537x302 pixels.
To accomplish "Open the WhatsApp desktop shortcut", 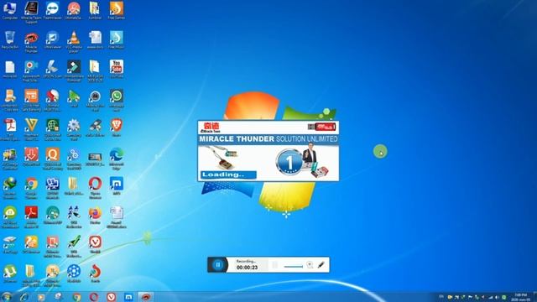I will click(x=117, y=100).
